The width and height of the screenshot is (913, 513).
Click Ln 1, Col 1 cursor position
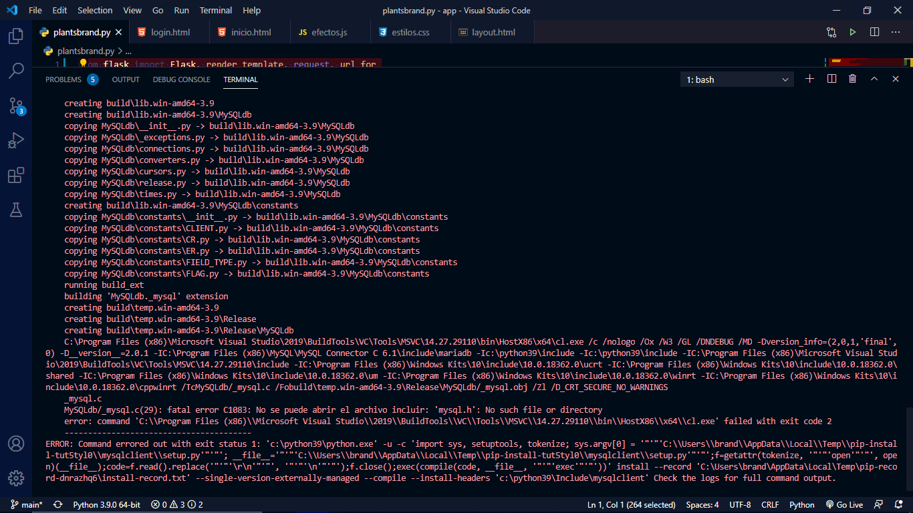click(x=632, y=505)
